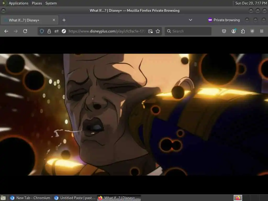Open the System menu
The height and width of the screenshot is (201, 268).
click(x=51, y=3)
